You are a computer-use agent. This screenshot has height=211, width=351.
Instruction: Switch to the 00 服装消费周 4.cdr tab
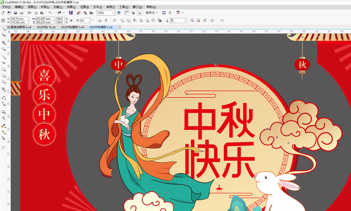click(19, 27)
